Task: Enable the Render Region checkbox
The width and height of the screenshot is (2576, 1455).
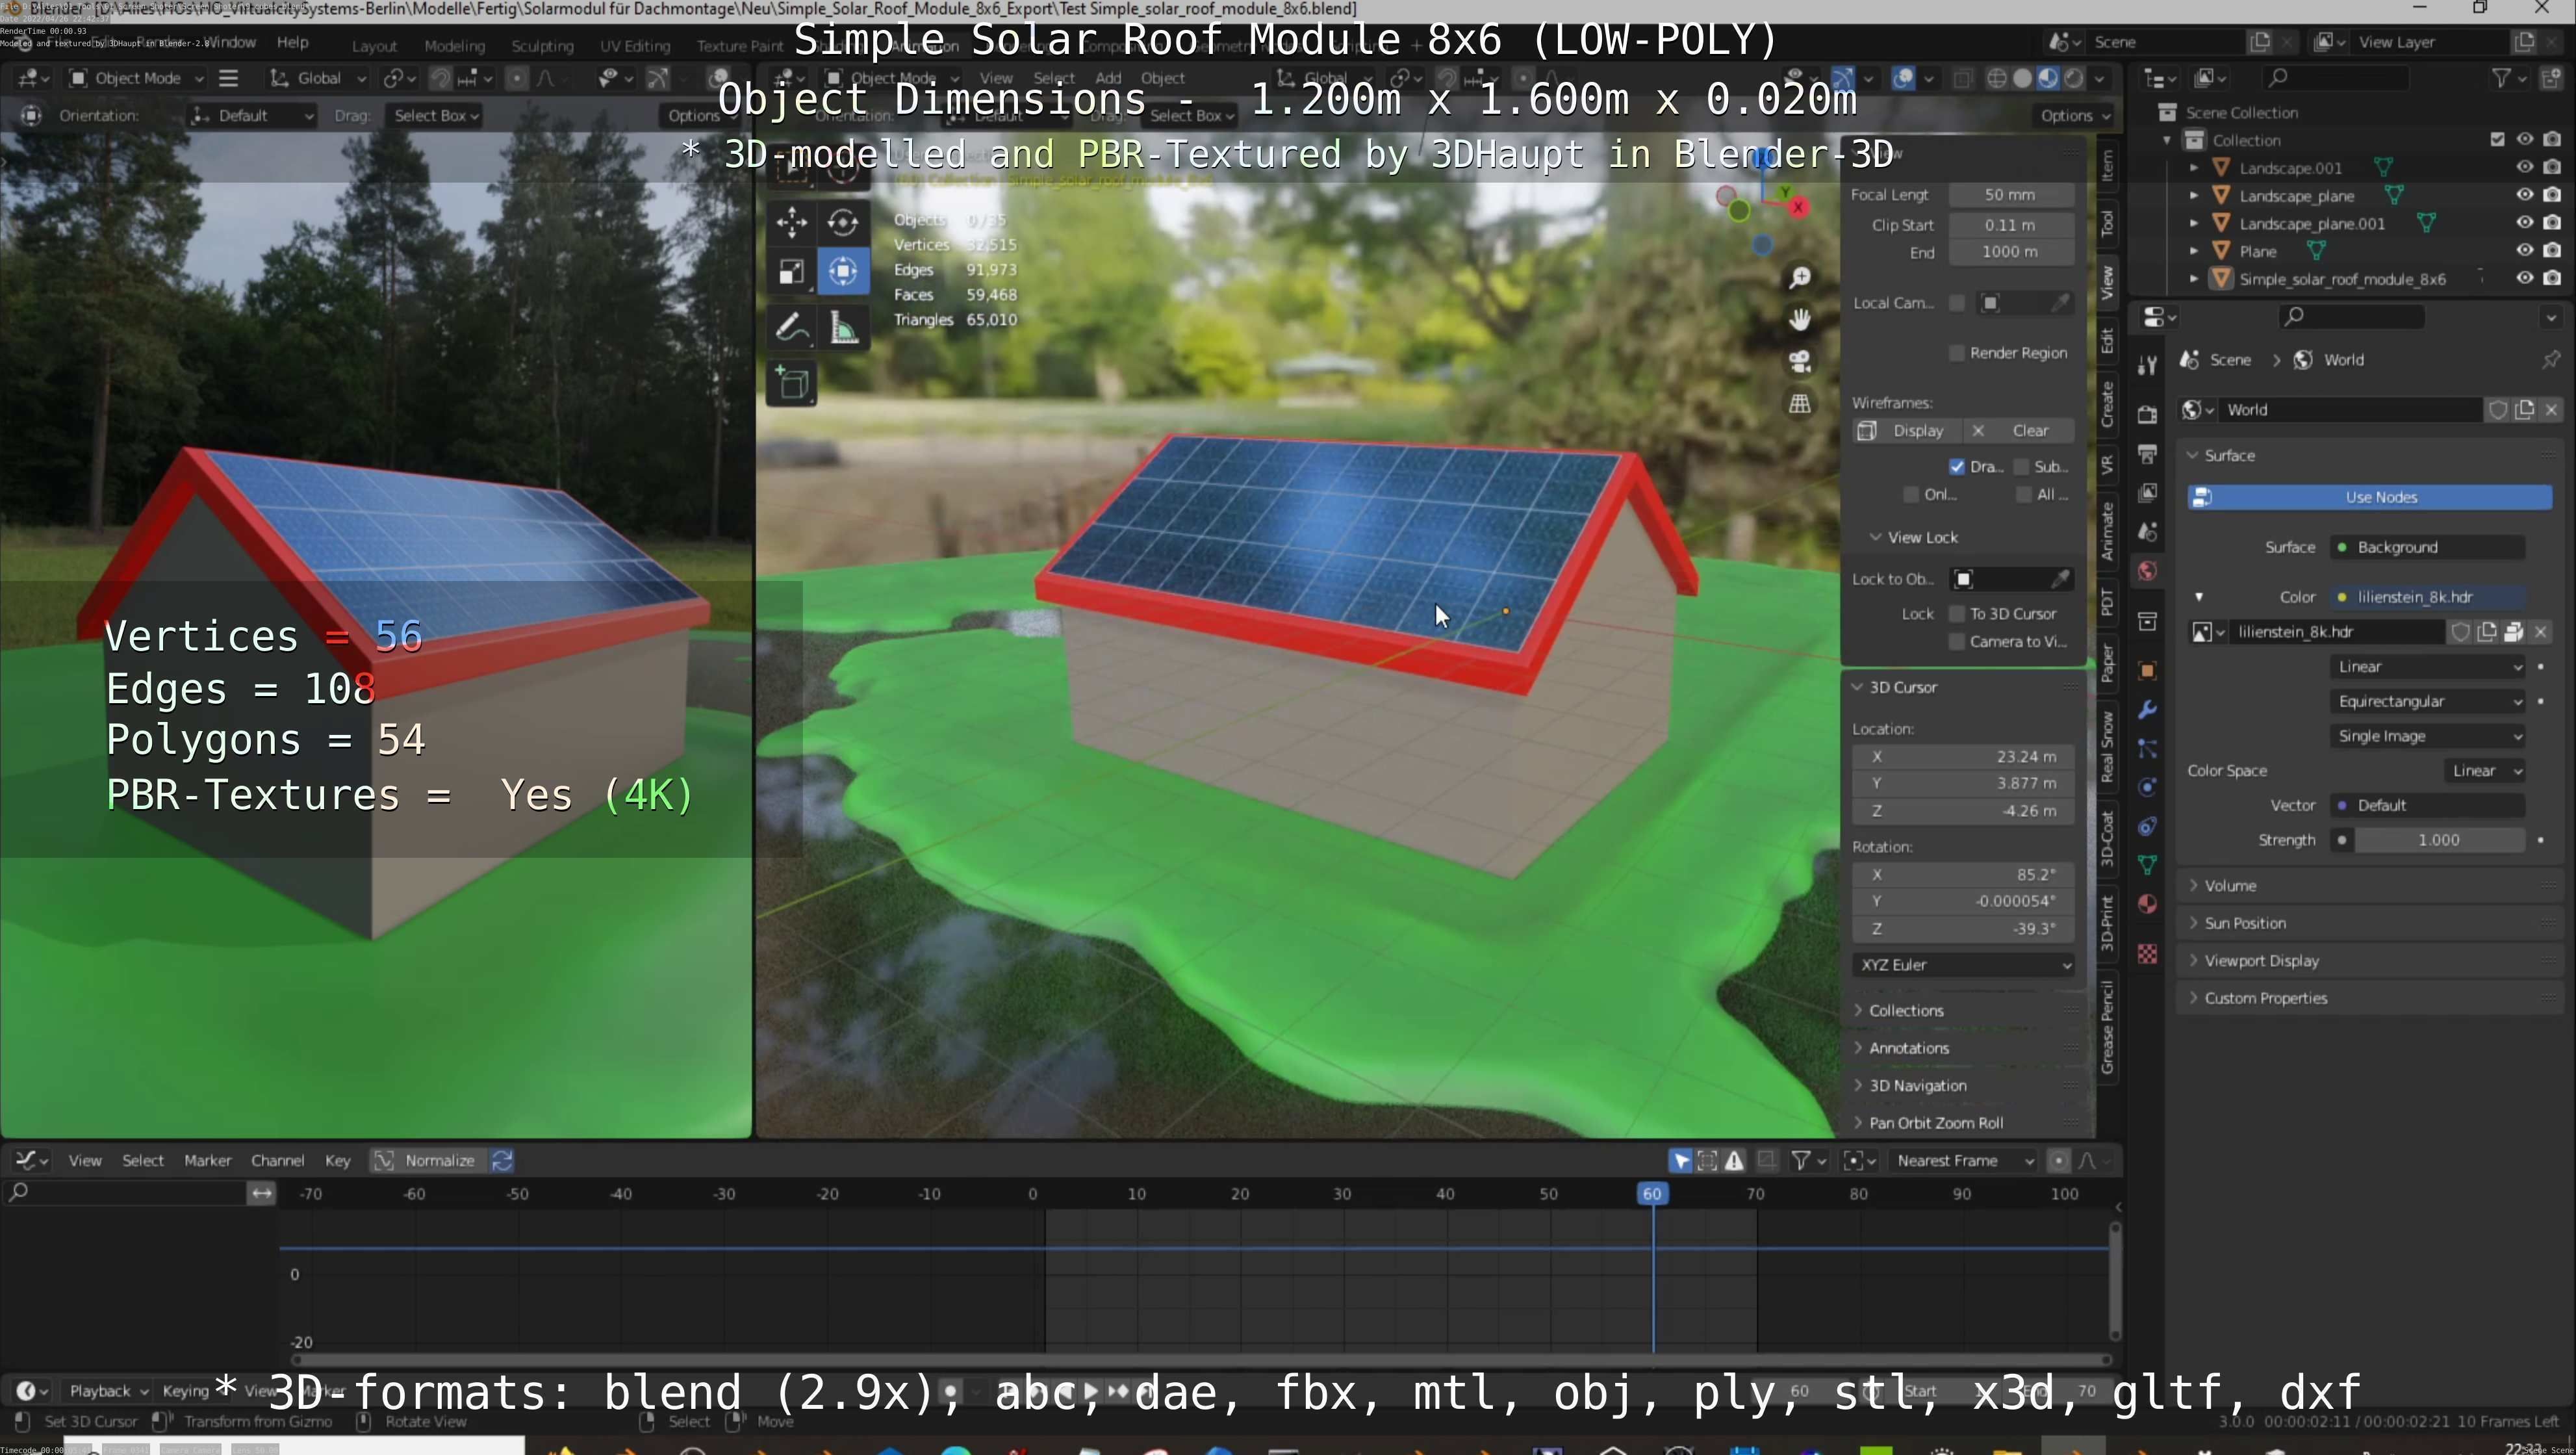Action: (1956, 352)
